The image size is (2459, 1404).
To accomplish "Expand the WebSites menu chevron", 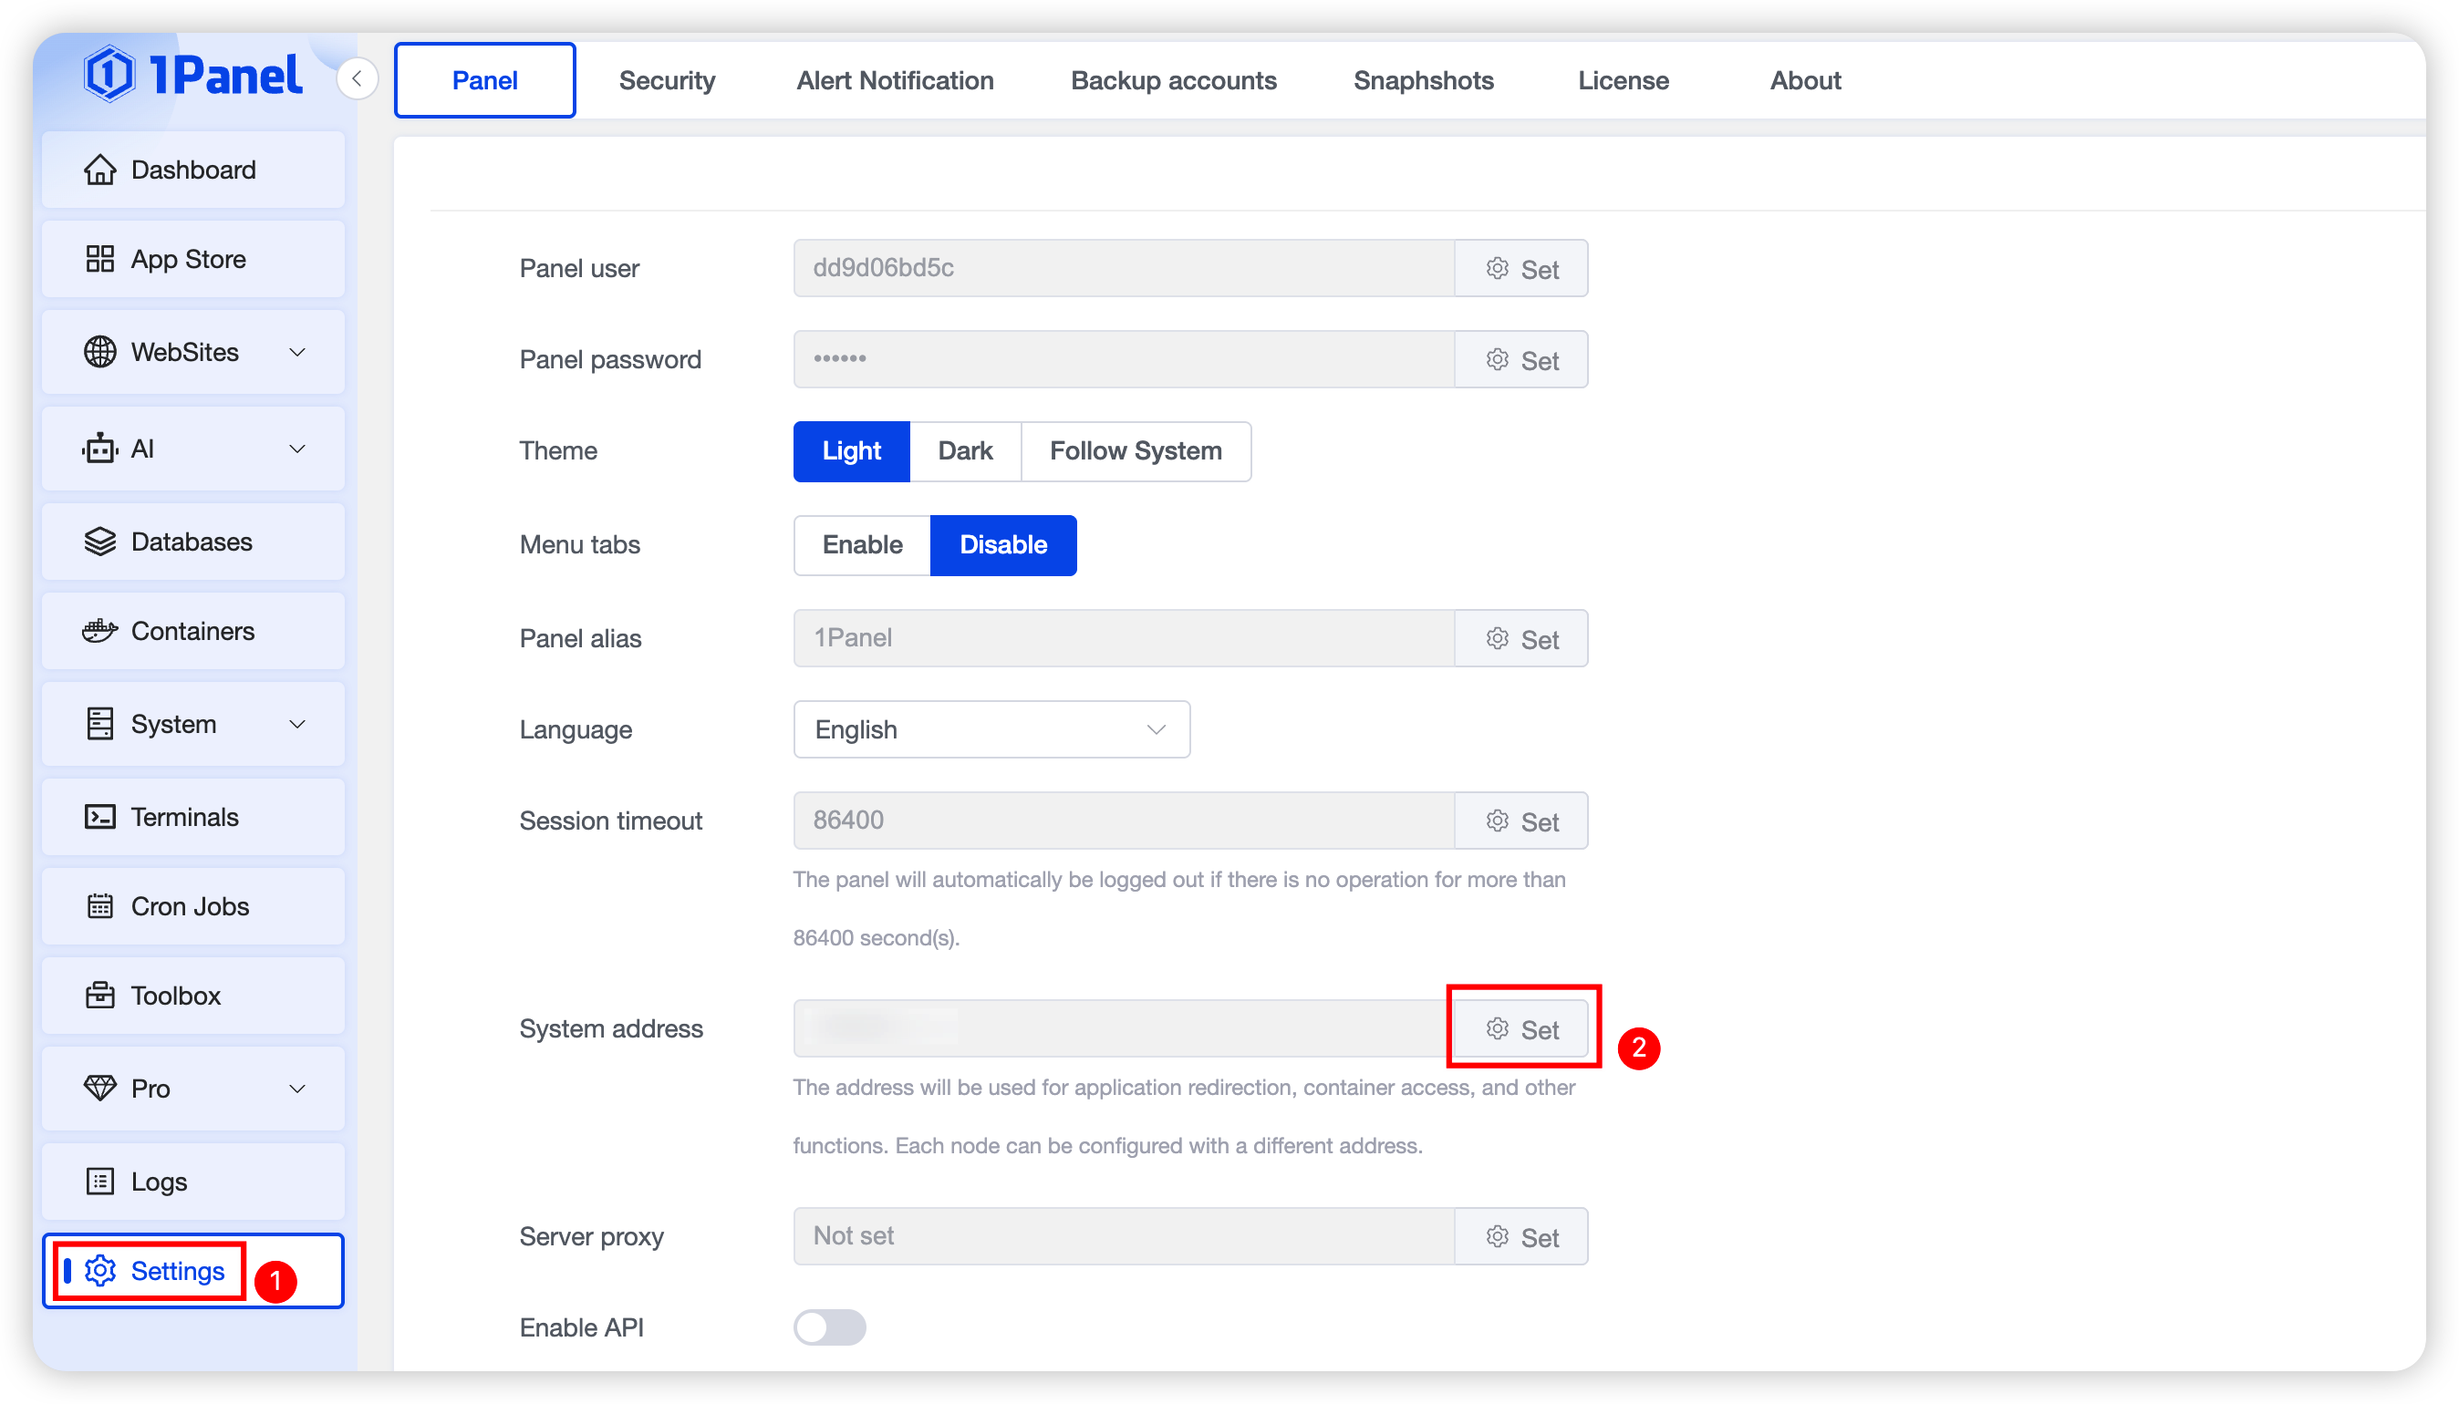I will click(297, 352).
